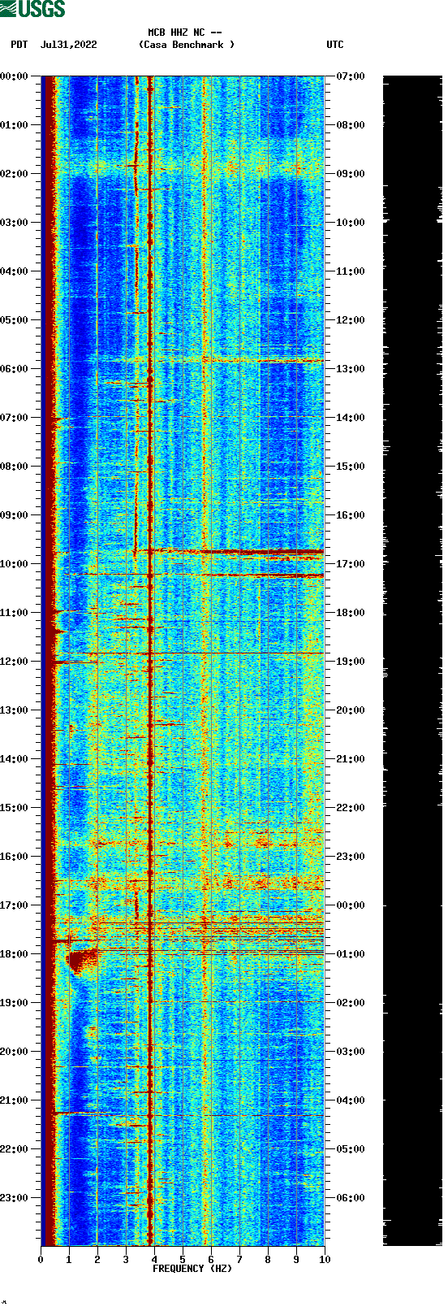Click the USGS logo
Viewport: 448px width, 1311px height.
coord(32,9)
